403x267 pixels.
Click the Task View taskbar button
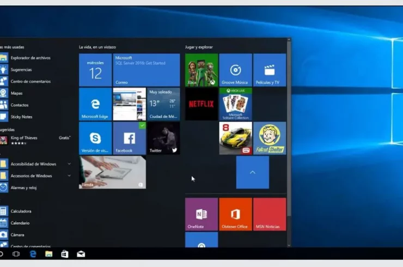coord(16,254)
